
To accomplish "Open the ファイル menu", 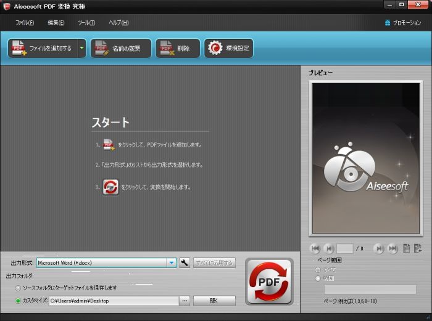I will click(25, 23).
